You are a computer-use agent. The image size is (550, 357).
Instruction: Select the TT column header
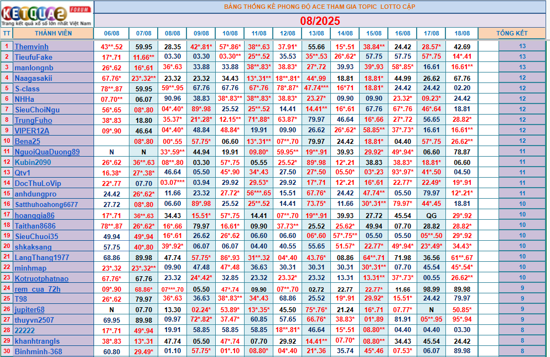click(x=7, y=33)
